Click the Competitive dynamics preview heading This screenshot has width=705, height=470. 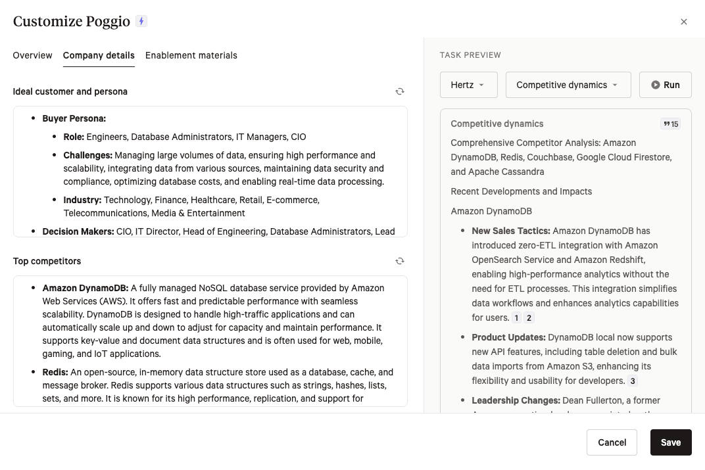497,124
